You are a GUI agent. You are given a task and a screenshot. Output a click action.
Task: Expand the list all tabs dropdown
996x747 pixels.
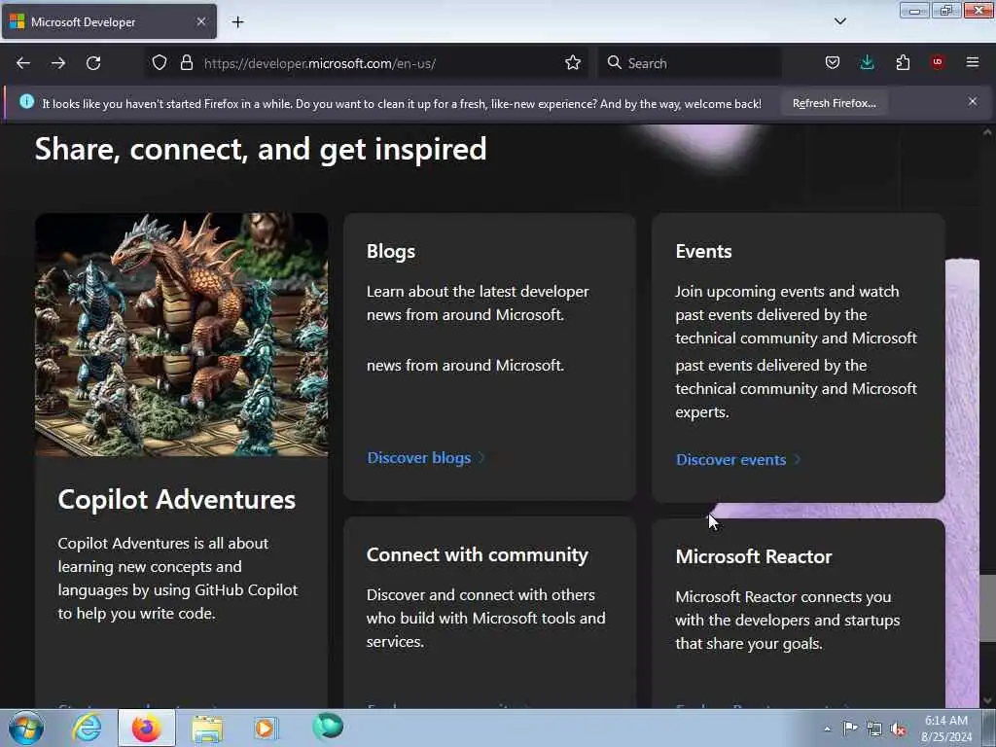coord(839,21)
